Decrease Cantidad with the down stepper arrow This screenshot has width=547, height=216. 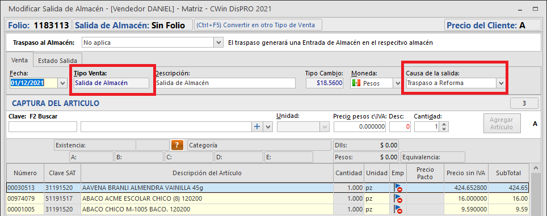click(x=444, y=129)
